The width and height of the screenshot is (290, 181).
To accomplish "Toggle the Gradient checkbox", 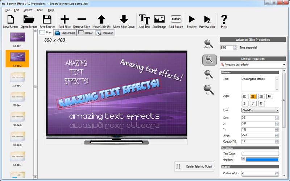I will 243,159.
